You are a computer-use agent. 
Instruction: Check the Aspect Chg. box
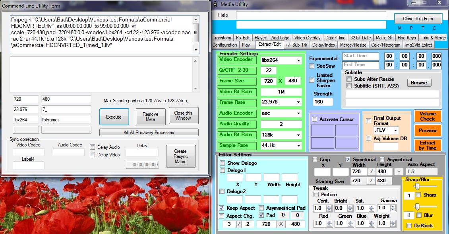(222, 216)
